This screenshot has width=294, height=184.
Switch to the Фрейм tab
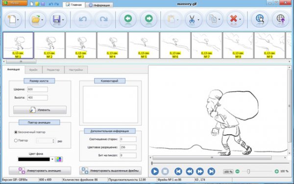pyautogui.click(x=33, y=70)
